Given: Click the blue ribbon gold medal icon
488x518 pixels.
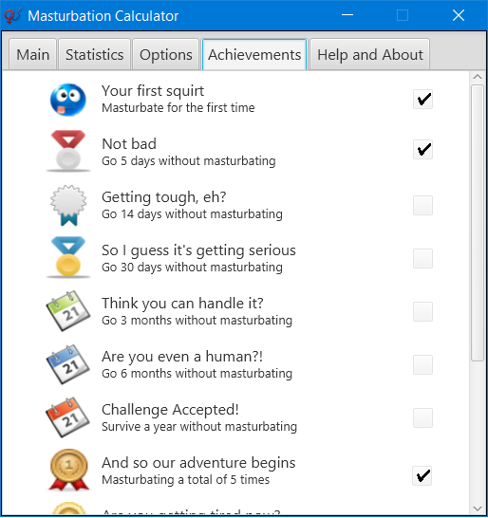Looking at the screenshot, I should (68, 257).
